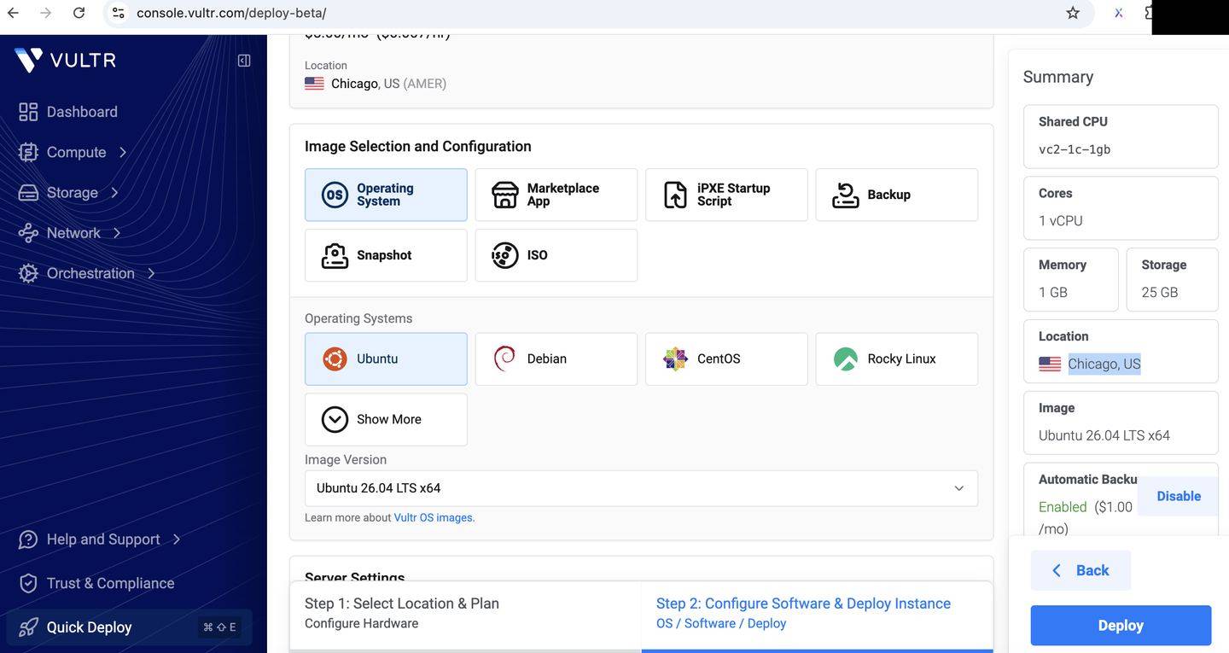Screen dimensions: 1229x653
Task: Select the Marketplace App image type
Action: click(x=556, y=195)
